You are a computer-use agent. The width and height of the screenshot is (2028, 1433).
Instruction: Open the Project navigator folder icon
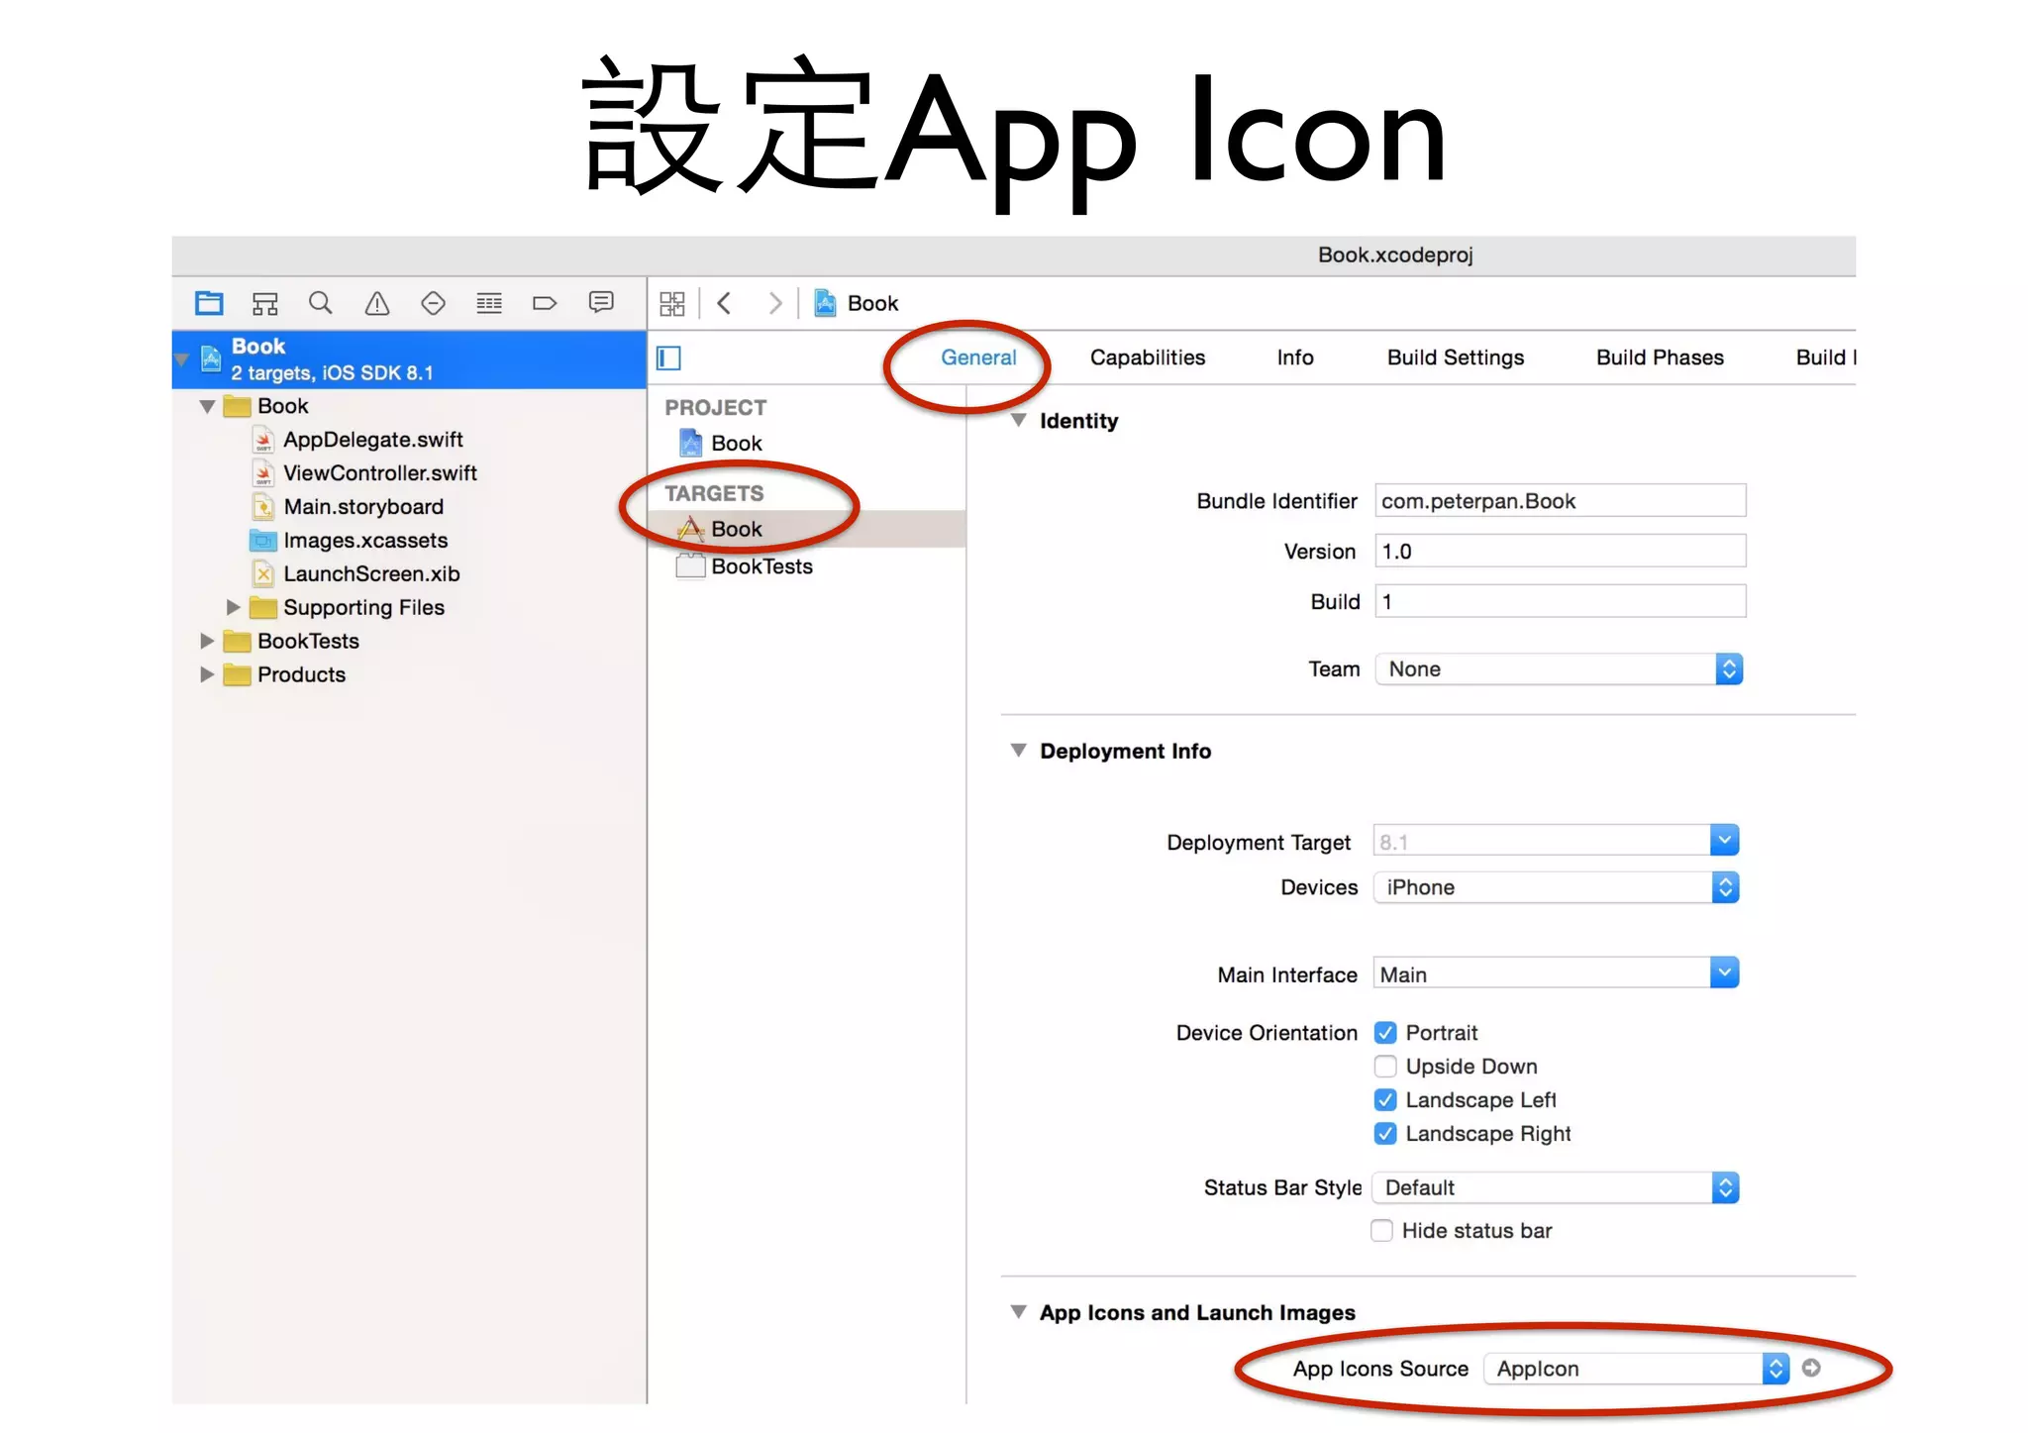pyautogui.click(x=209, y=303)
